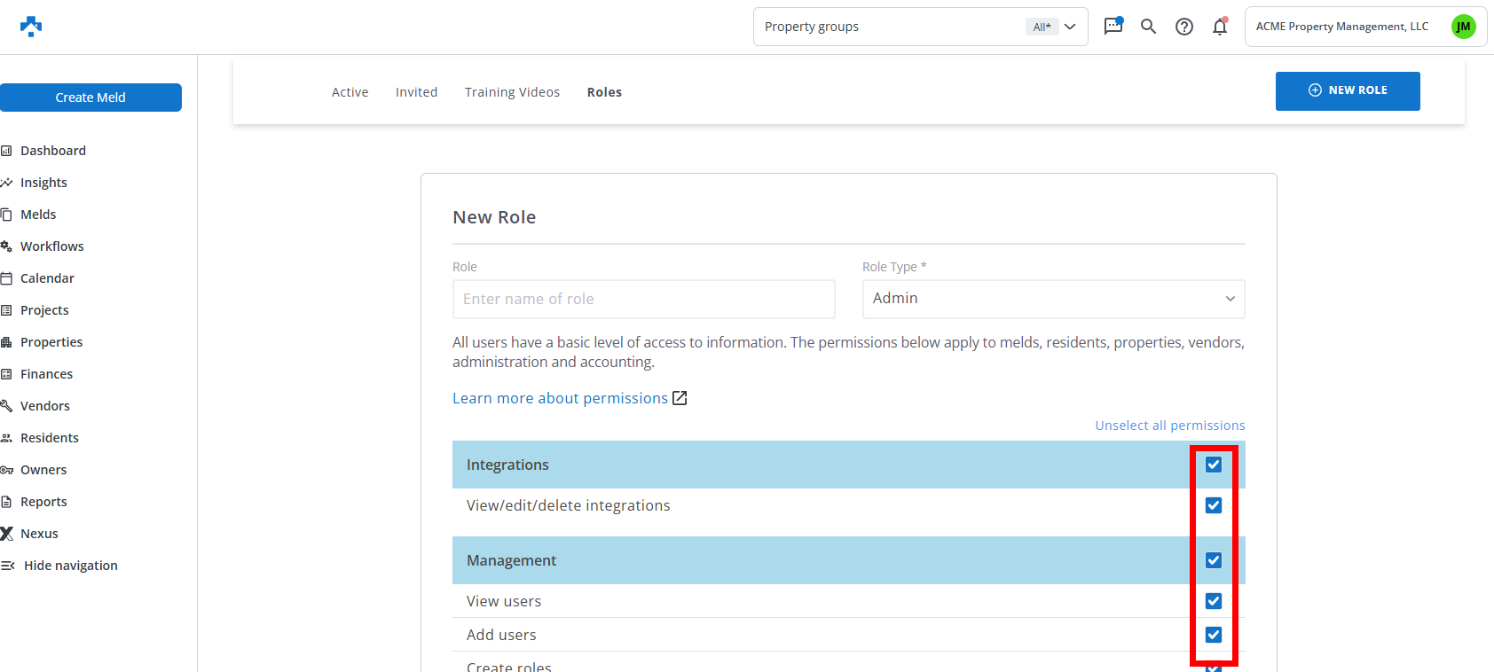
Task: Click the NEW ROLE button
Action: pos(1347,90)
